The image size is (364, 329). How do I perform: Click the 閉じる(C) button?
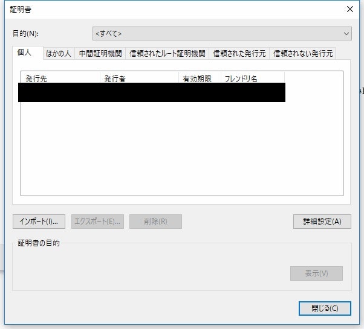point(325,308)
